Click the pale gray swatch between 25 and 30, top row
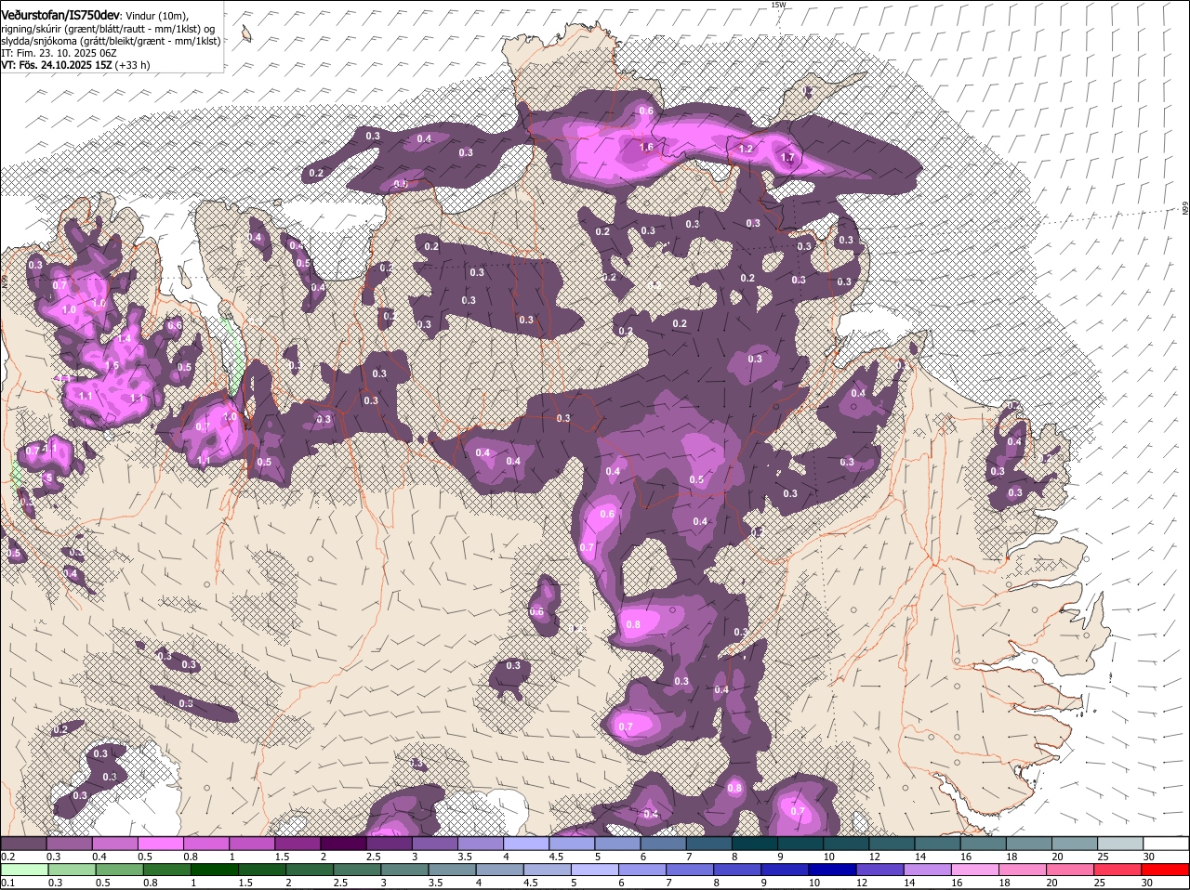Viewport: 1190px width, 890px height. pos(1120,843)
